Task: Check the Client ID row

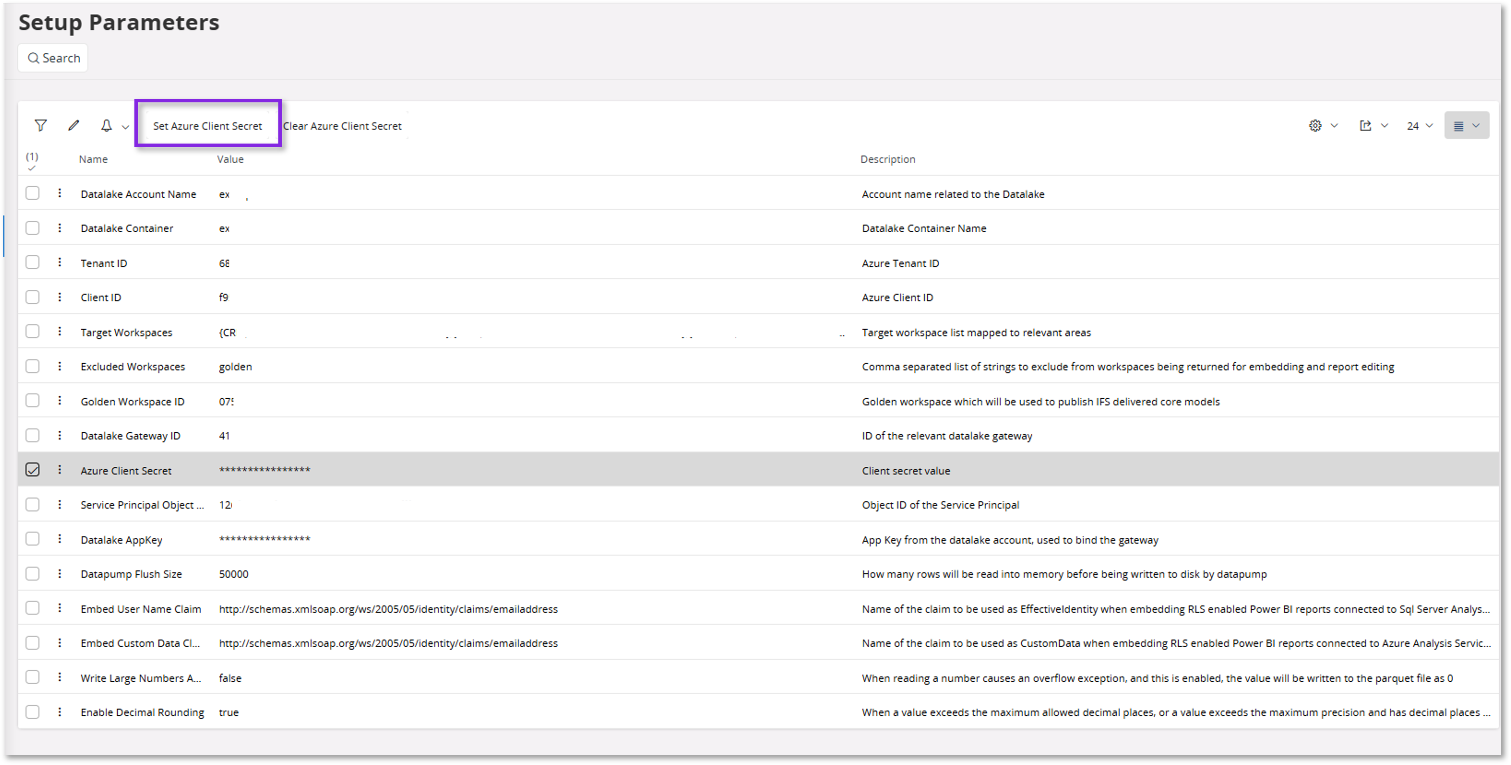Action: [x=33, y=297]
